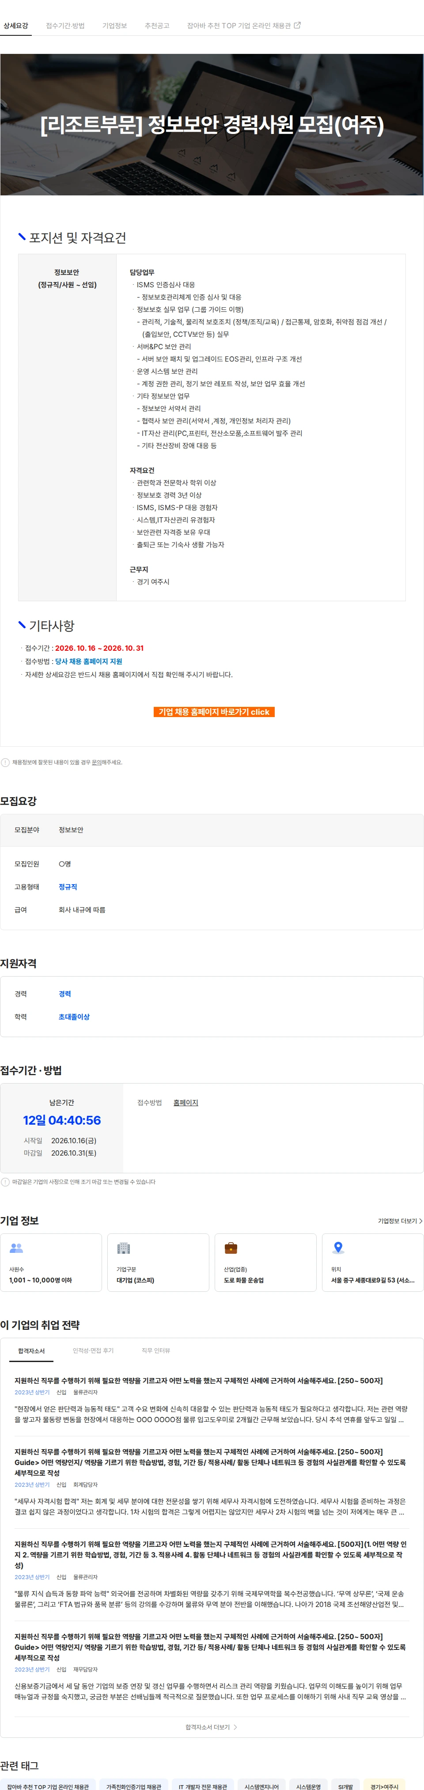Click the 기업구분 building icon
Image resolution: width=424 pixels, height=1790 pixels.
124,1248
